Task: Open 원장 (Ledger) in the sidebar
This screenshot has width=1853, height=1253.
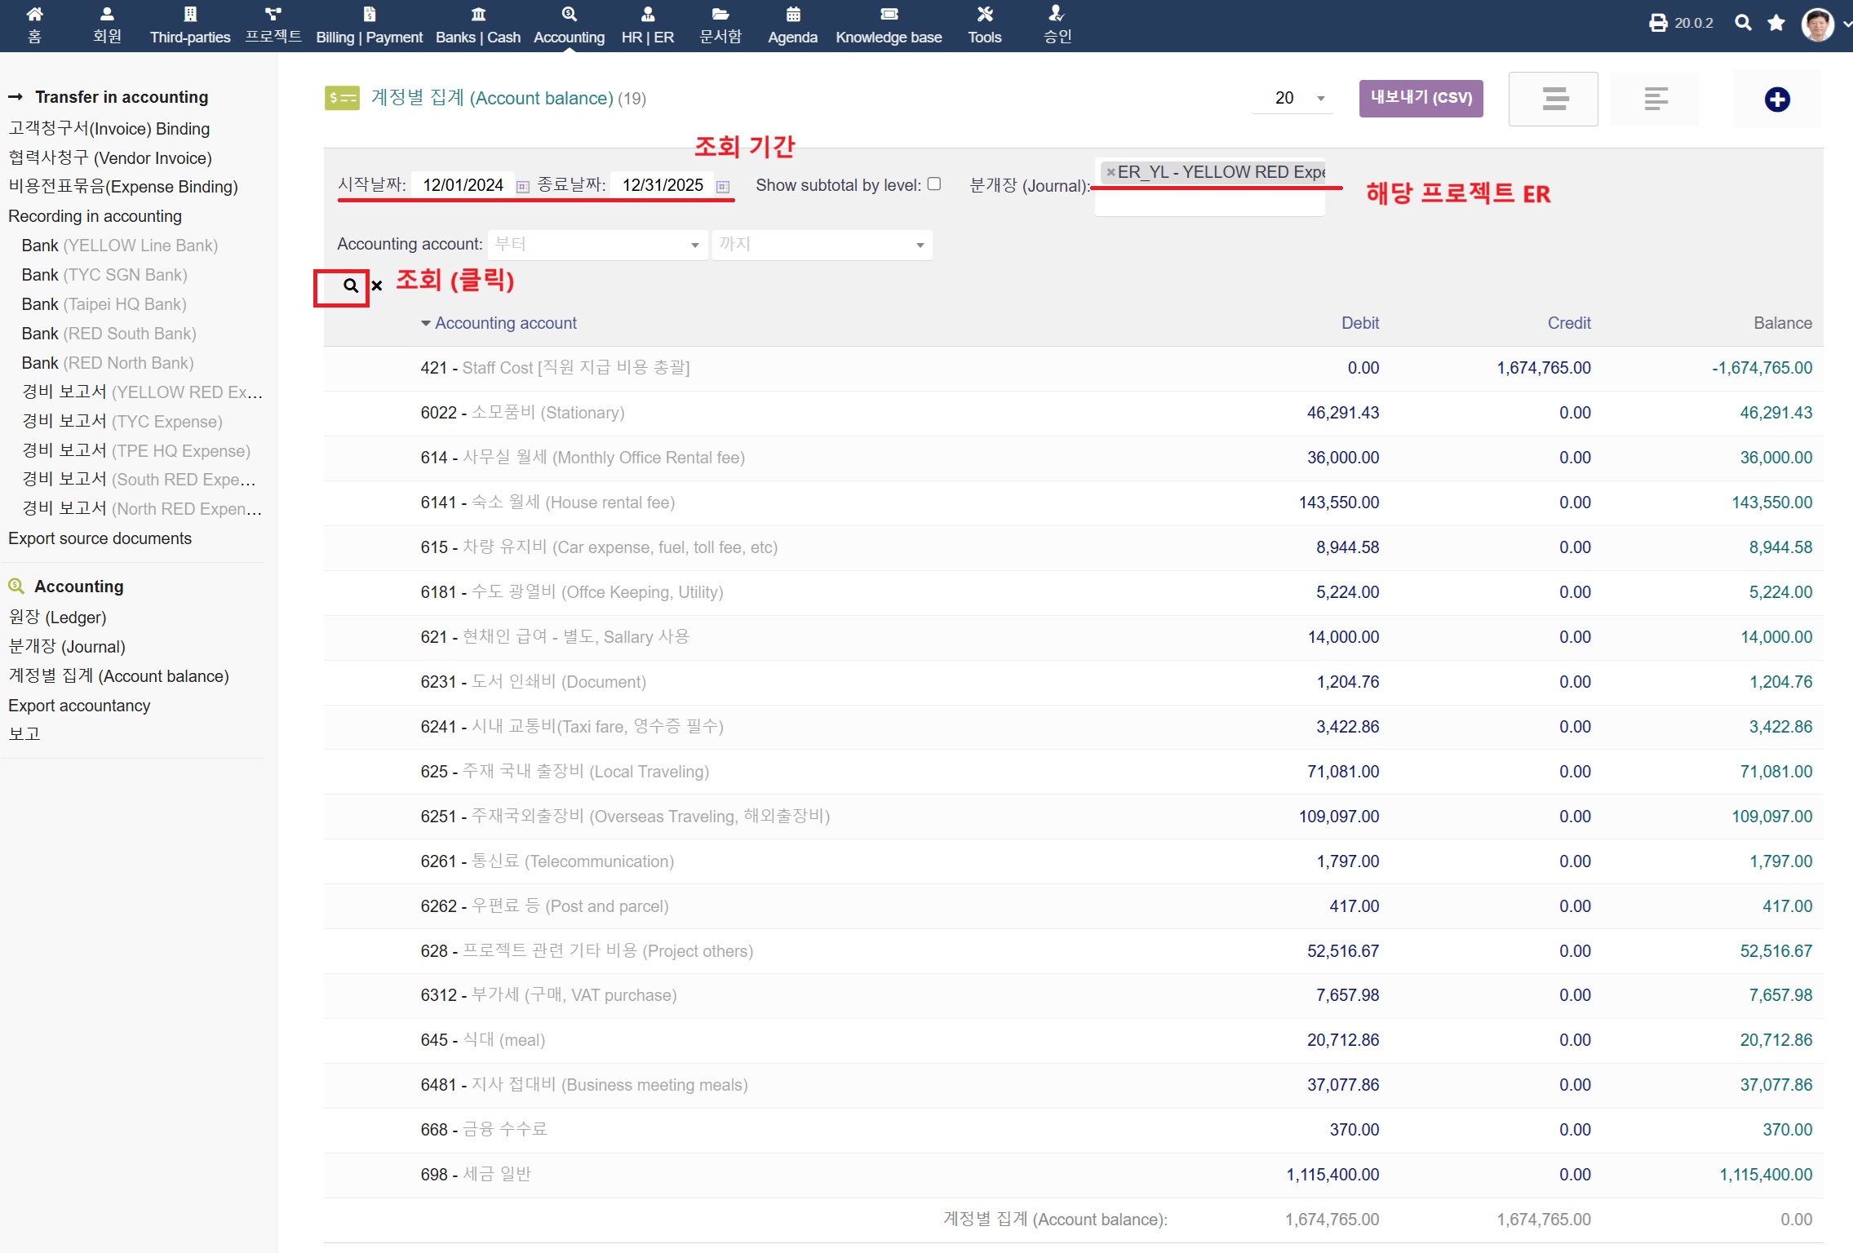Action: [x=57, y=618]
